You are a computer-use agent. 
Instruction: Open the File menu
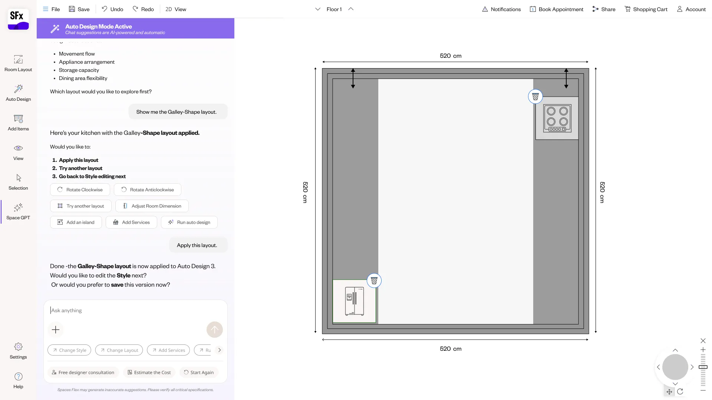[51, 9]
